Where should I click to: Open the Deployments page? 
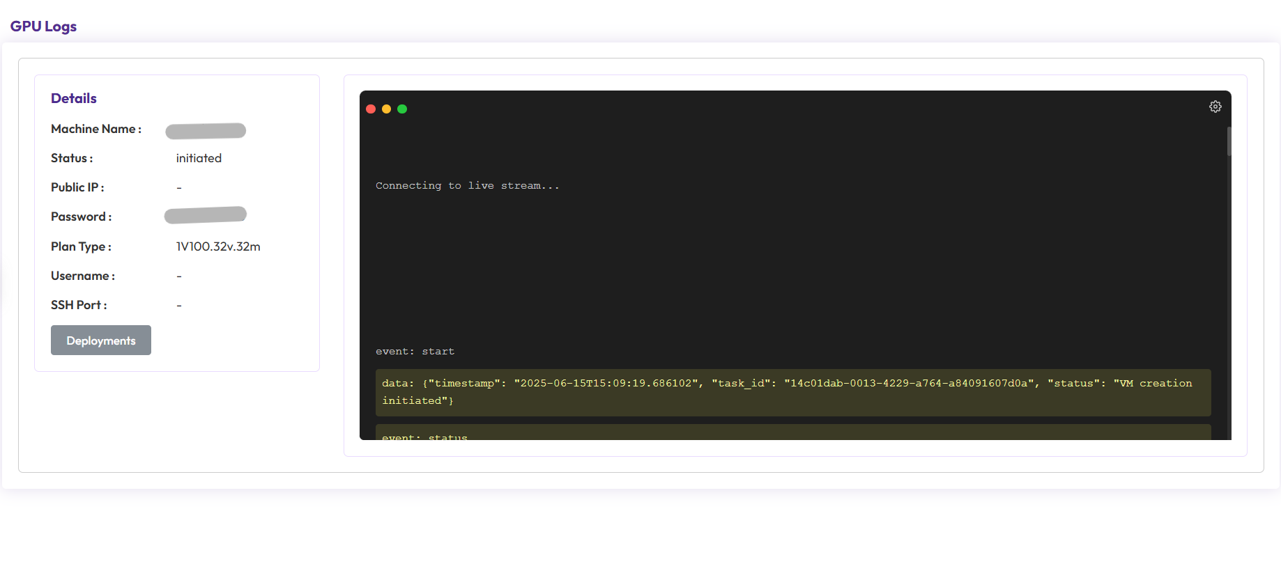pos(101,340)
